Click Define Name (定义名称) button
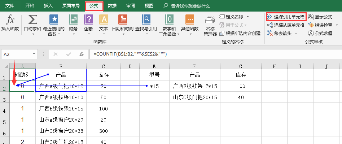 [231, 17]
